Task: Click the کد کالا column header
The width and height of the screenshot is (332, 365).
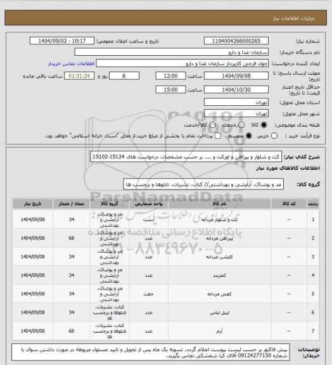Action: pos(289,203)
